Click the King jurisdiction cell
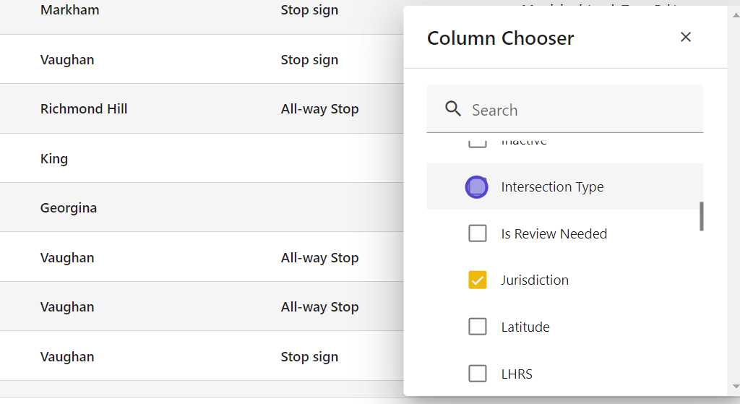 [54, 159]
